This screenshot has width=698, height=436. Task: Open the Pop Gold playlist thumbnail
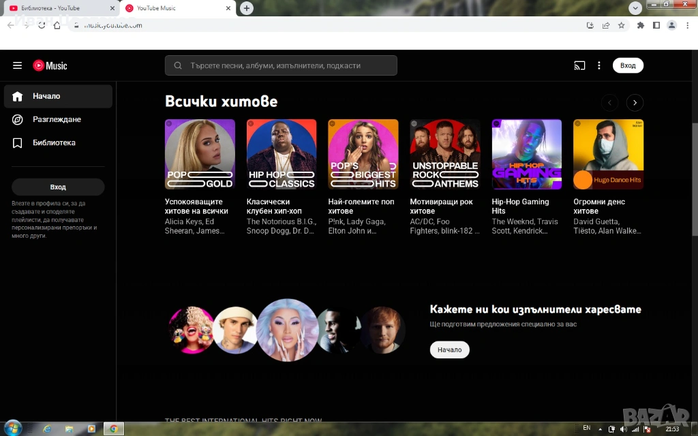click(200, 155)
